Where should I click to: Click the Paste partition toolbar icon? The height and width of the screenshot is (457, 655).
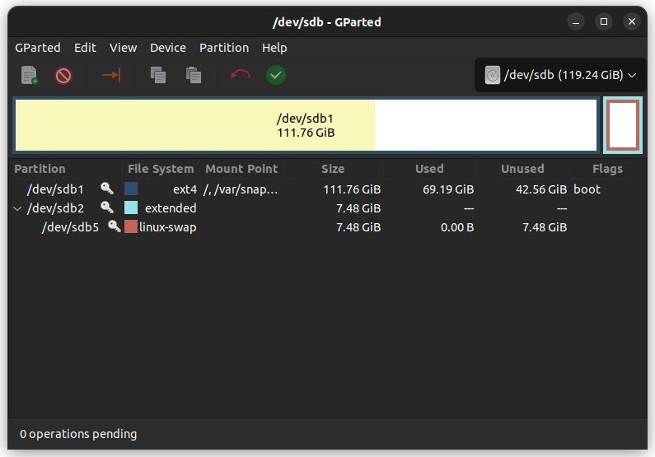194,76
